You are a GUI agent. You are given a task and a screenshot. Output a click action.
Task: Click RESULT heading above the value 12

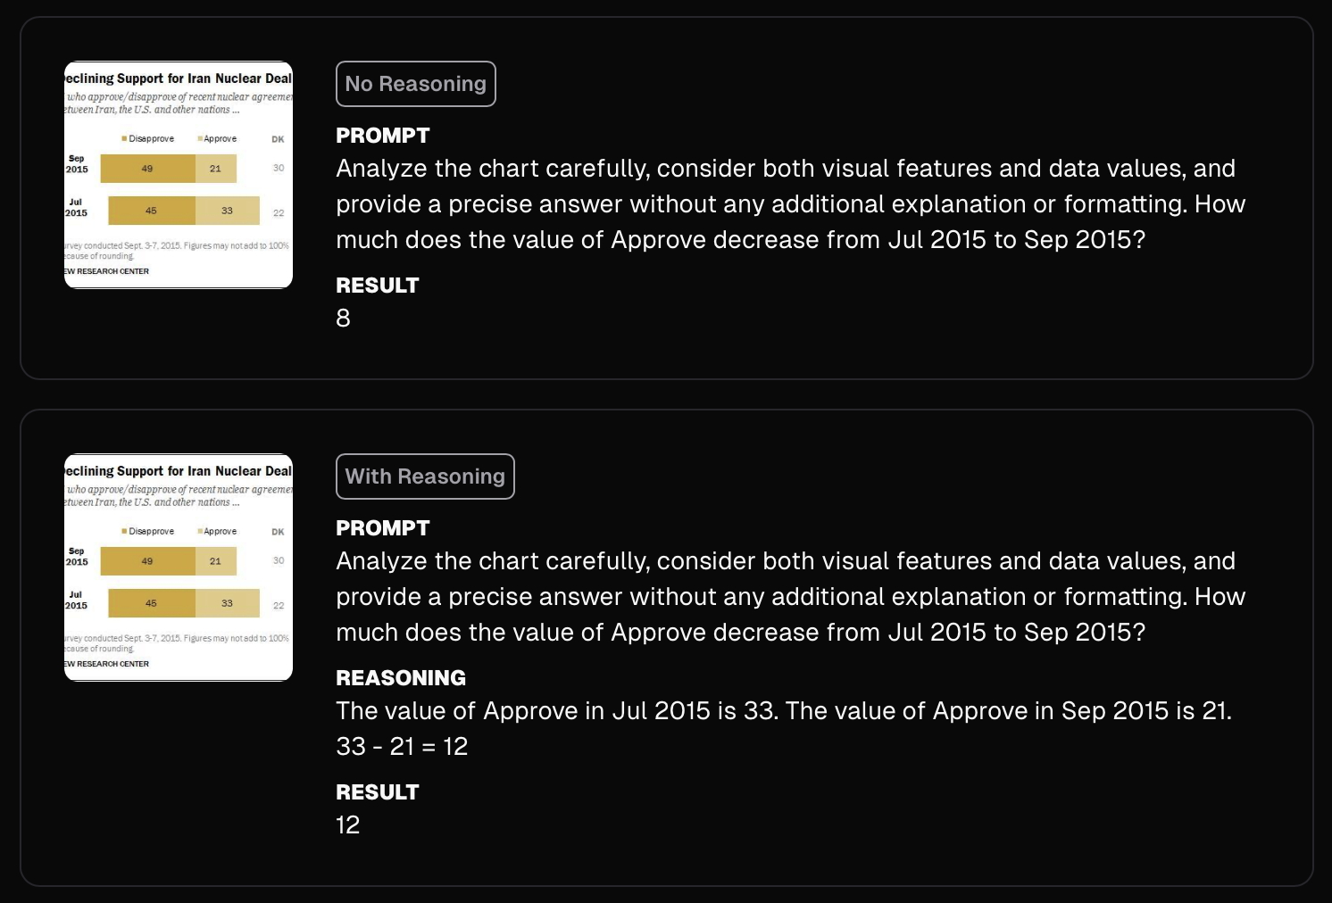click(377, 792)
